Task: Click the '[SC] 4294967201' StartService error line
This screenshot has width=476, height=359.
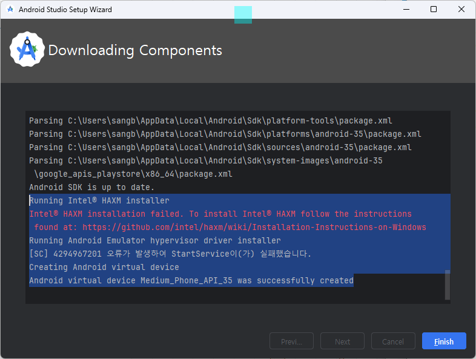Action: click(x=170, y=254)
